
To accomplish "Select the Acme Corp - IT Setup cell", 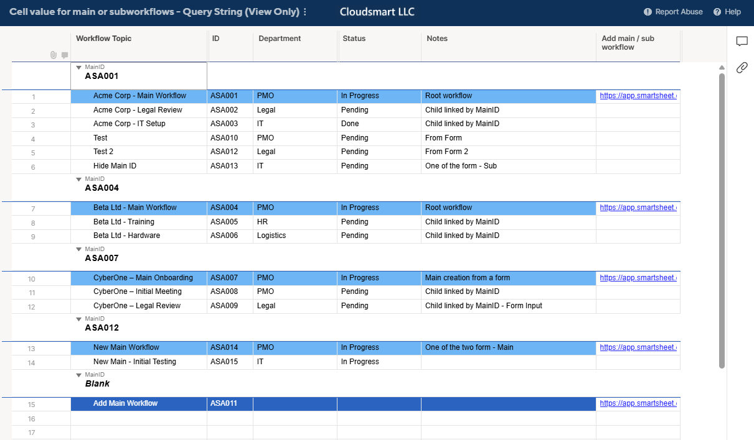I will pyautogui.click(x=139, y=124).
